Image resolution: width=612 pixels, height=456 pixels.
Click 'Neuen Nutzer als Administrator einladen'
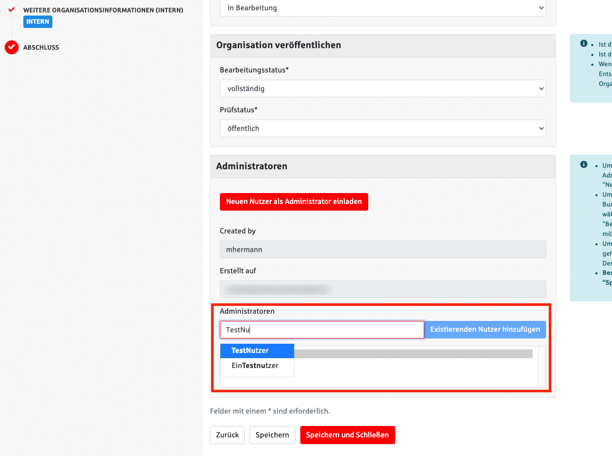coord(294,202)
